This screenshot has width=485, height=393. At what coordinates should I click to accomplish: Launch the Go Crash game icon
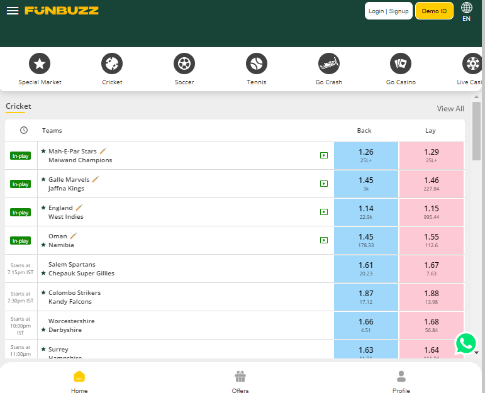pos(329,64)
